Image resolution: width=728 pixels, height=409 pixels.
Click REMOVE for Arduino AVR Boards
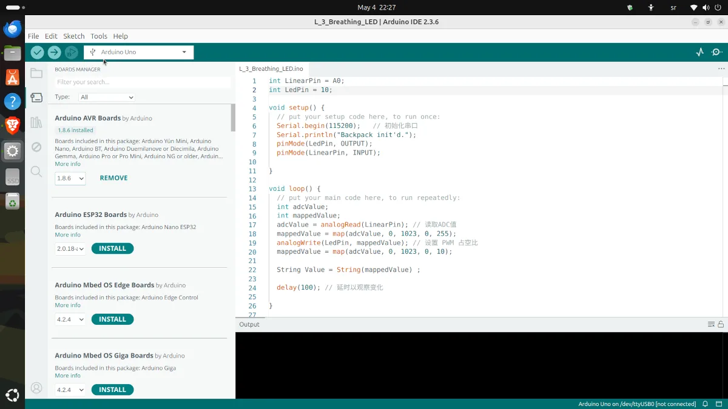[113, 178]
